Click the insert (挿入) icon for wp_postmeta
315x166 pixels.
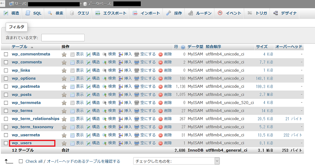[x=121, y=86]
